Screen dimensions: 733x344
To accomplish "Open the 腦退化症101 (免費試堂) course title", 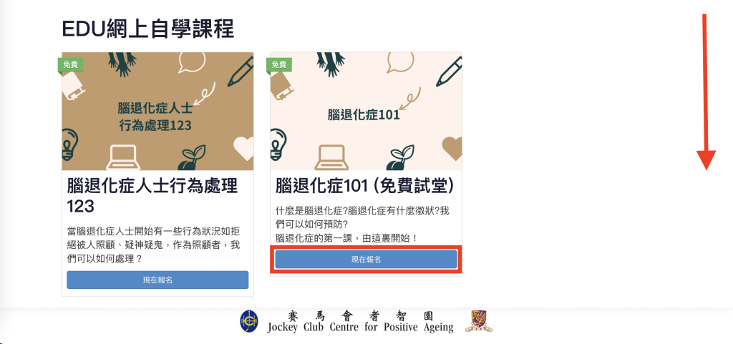I will coord(364,186).
